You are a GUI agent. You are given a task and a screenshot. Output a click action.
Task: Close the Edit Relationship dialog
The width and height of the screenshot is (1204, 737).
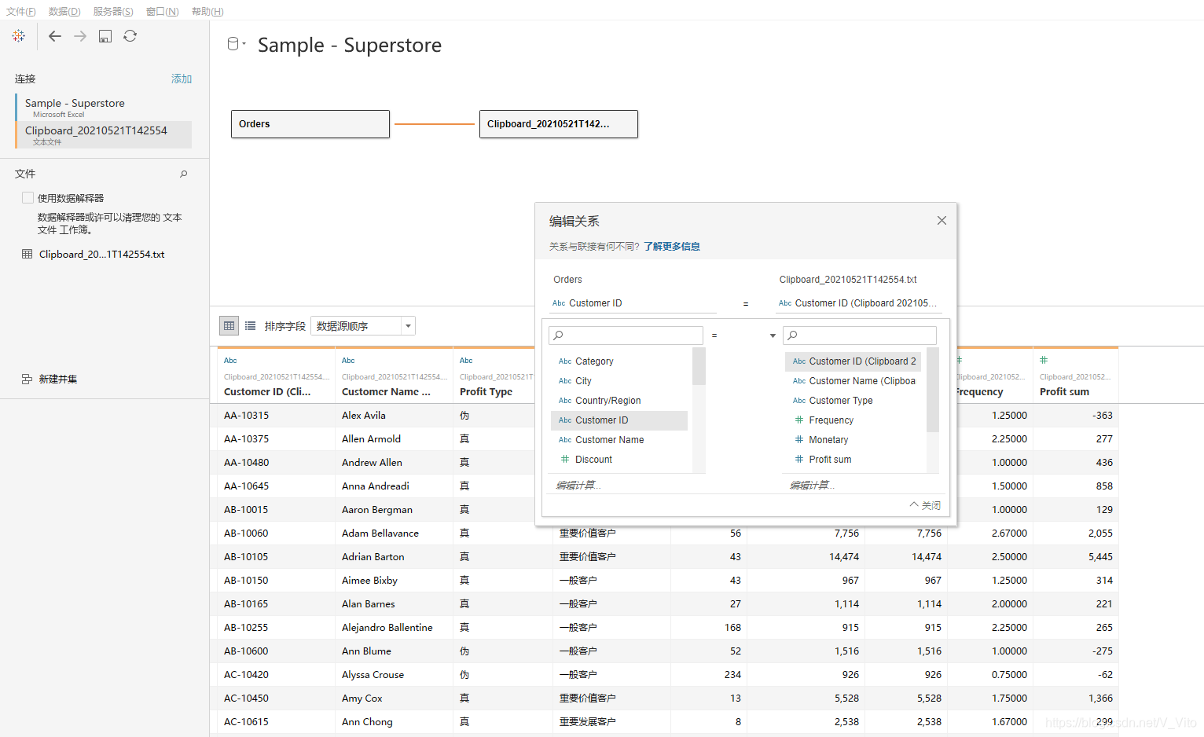(x=942, y=221)
